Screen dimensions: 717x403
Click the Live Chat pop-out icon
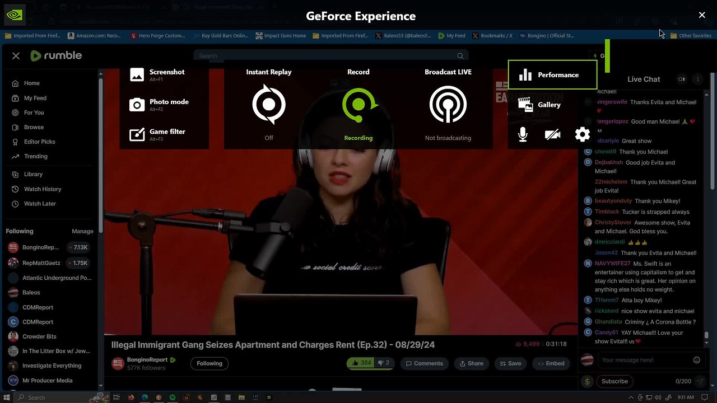[682, 79]
